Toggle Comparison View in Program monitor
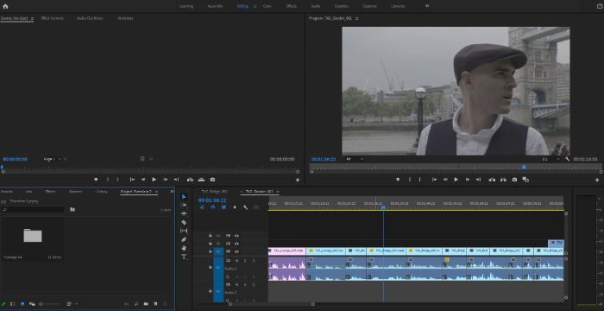 [525, 180]
